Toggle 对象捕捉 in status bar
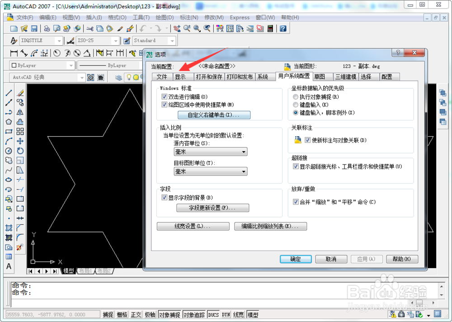This screenshot has height=322, width=452. pyautogui.click(x=169, y=314)
